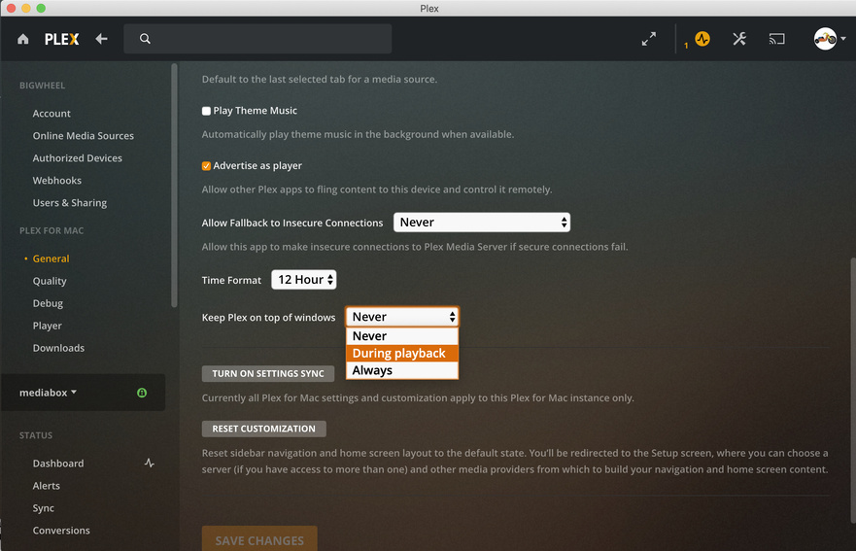Click the main settings scrollbar
This screenshot has width=856, height=551.
pyautogui.click(x=853, y=391)
